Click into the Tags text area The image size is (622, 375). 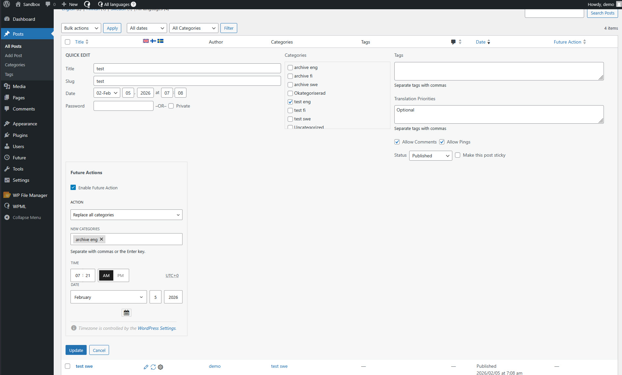click(x=498, y=71)
